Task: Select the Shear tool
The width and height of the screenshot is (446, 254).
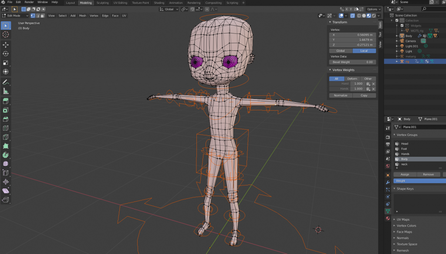Action: (x=6, y=191)
